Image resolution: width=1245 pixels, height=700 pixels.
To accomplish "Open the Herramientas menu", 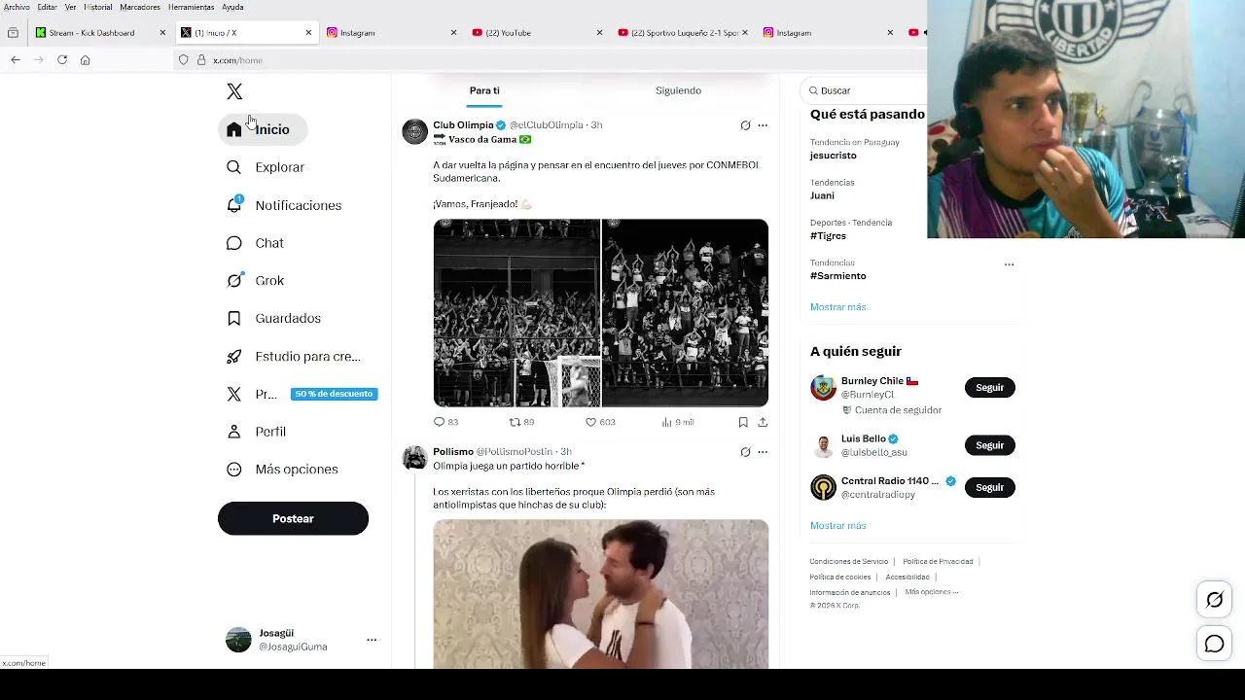I will click(191, 7).
